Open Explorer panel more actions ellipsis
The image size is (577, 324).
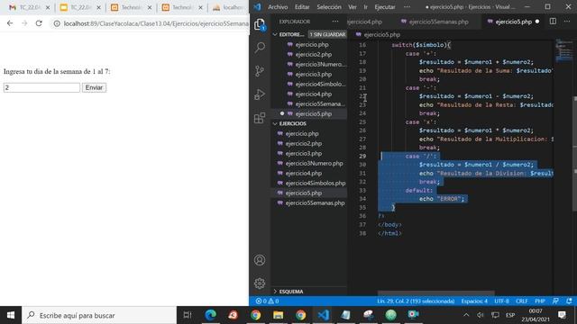point(335,22)
